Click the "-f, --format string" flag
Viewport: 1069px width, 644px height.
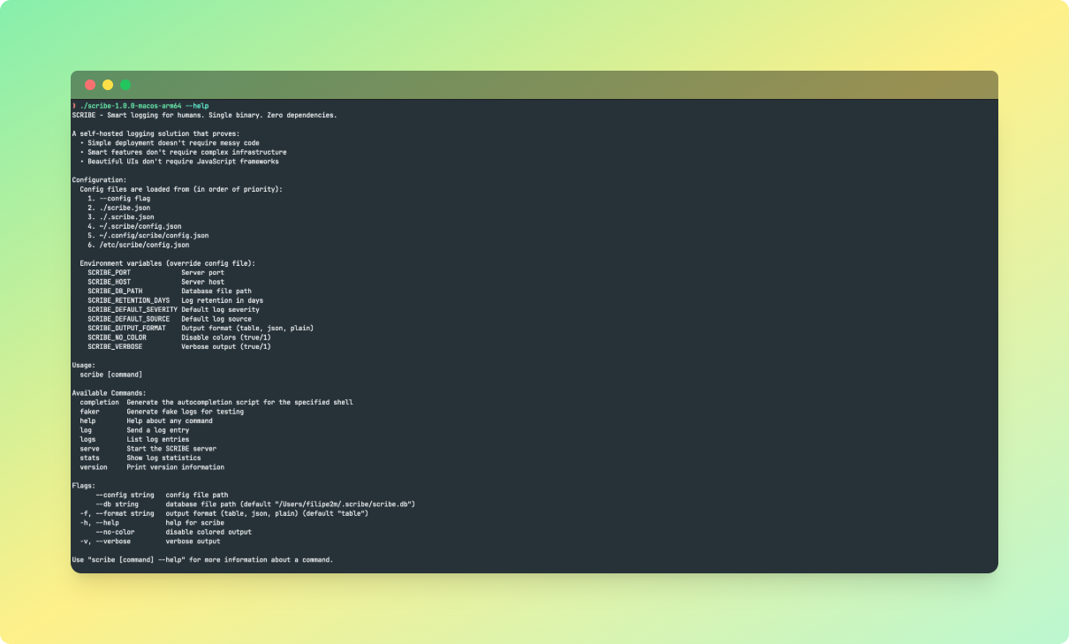coord(117,513)
